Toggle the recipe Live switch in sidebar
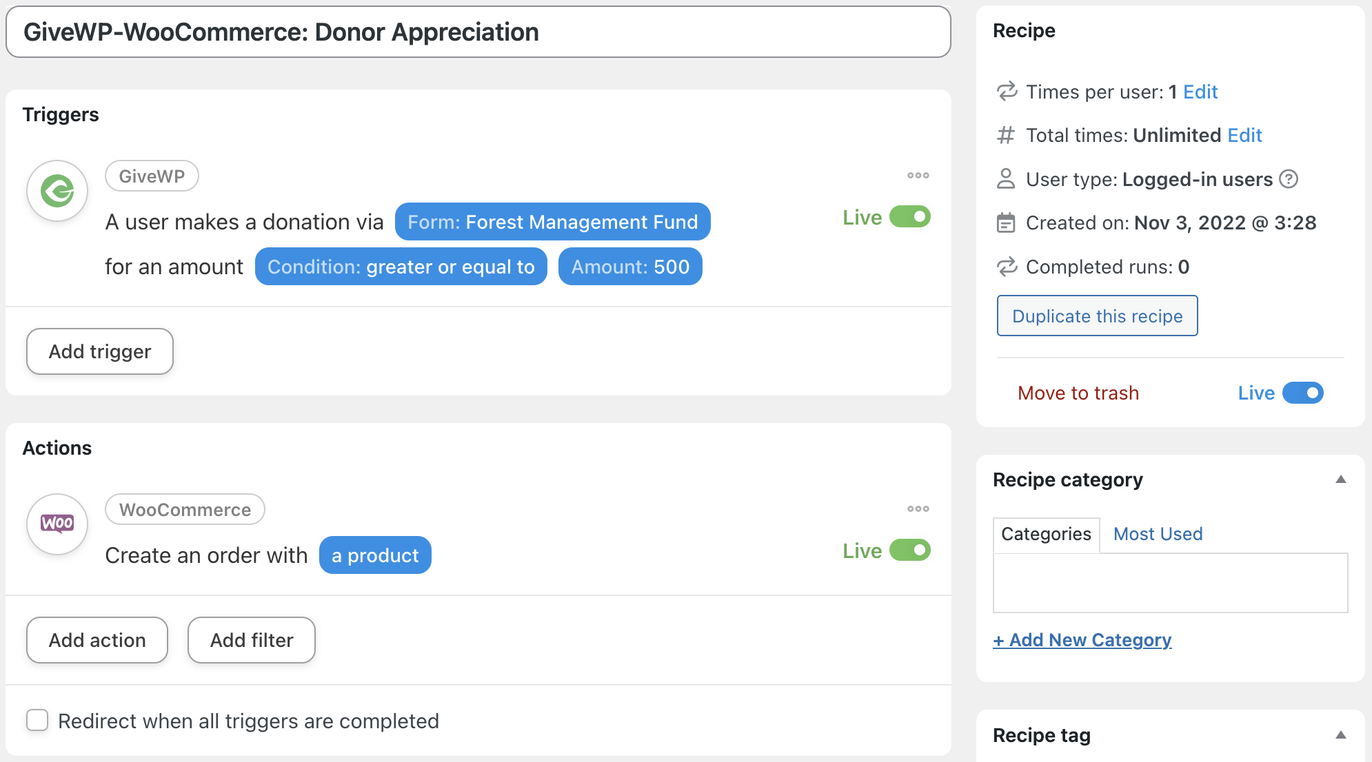Viewport: 1372px width, 762px height. click(x=1303, y=393)
